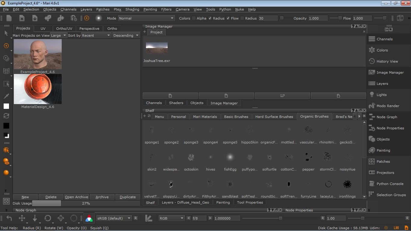This screenshot has width=411, height=231.
Task: Click the brush tip preview icon
Action: 98,18
